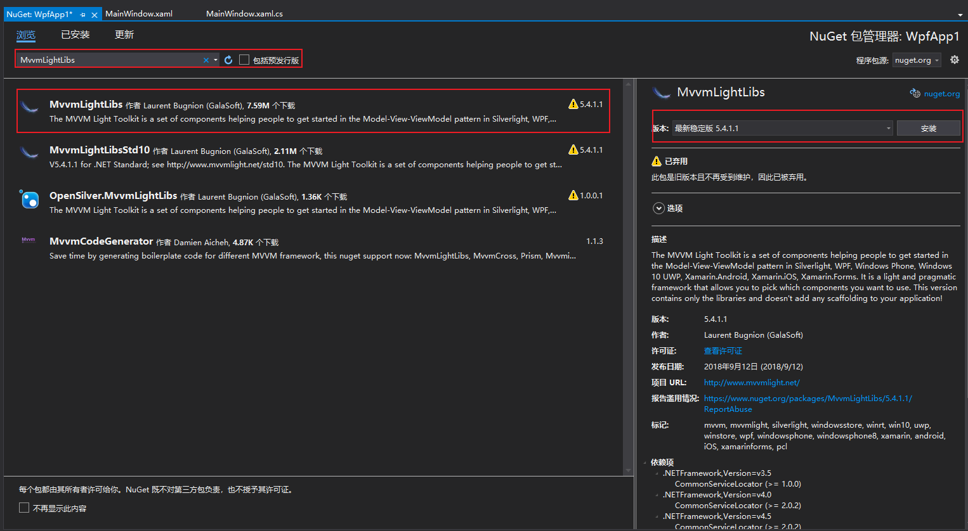
Task: Close the NuGet: WpfApp1 tab
Action: click(x=95, y=15)
